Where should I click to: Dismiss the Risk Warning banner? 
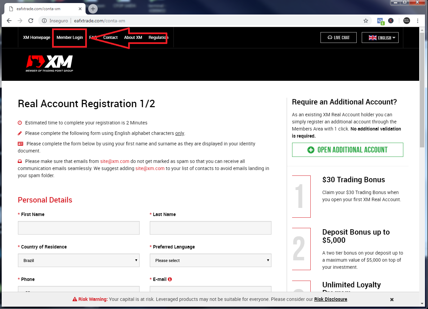pos(392,300)
